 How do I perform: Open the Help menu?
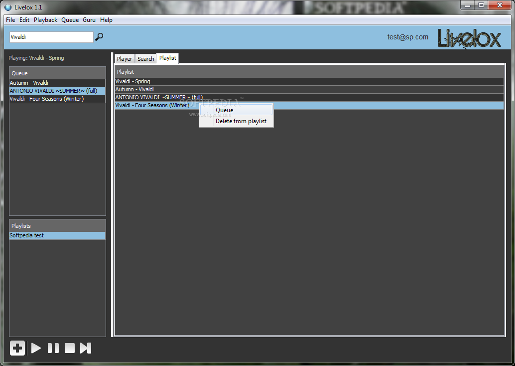click(x=106, y=20)
